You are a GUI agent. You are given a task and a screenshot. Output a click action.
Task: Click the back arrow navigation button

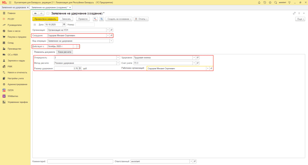pos(35,13)
